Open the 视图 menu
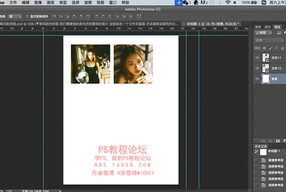The image size is (286, 192). 100,2
